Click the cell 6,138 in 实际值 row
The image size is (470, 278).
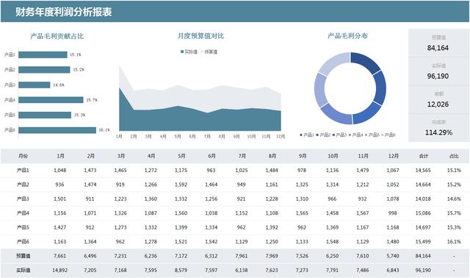(x=242, y=270)
